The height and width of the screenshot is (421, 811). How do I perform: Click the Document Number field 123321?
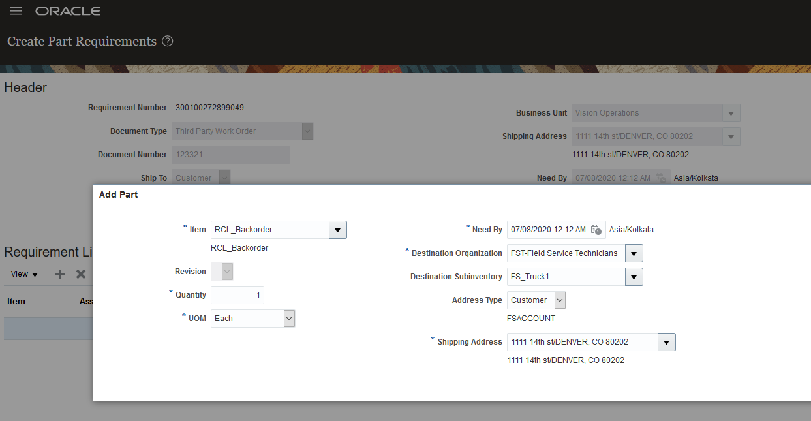point(231,155)
